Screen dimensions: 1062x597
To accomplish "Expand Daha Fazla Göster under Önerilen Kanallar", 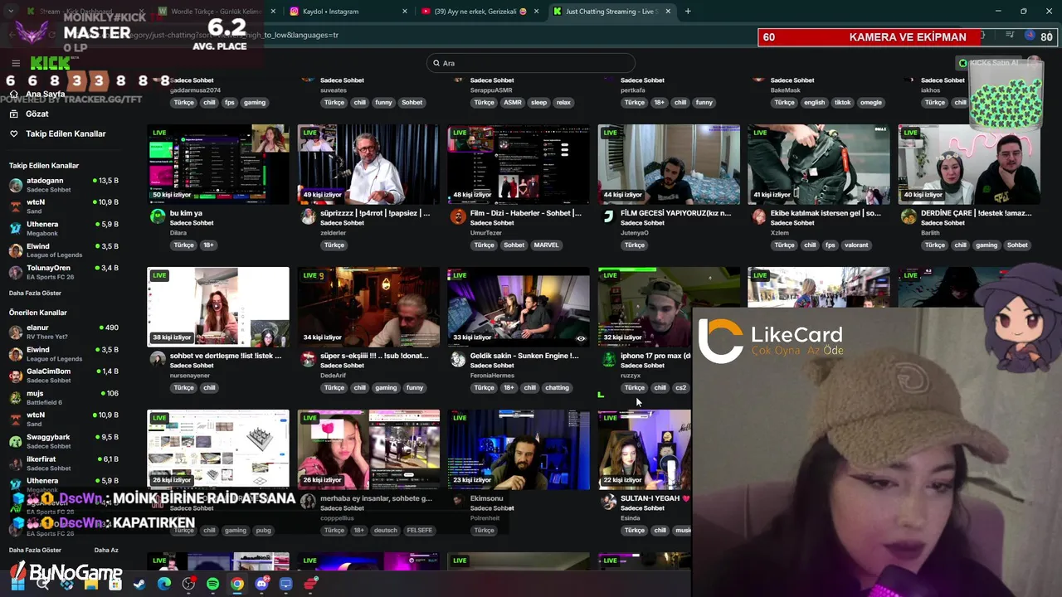I will point(35,550).
